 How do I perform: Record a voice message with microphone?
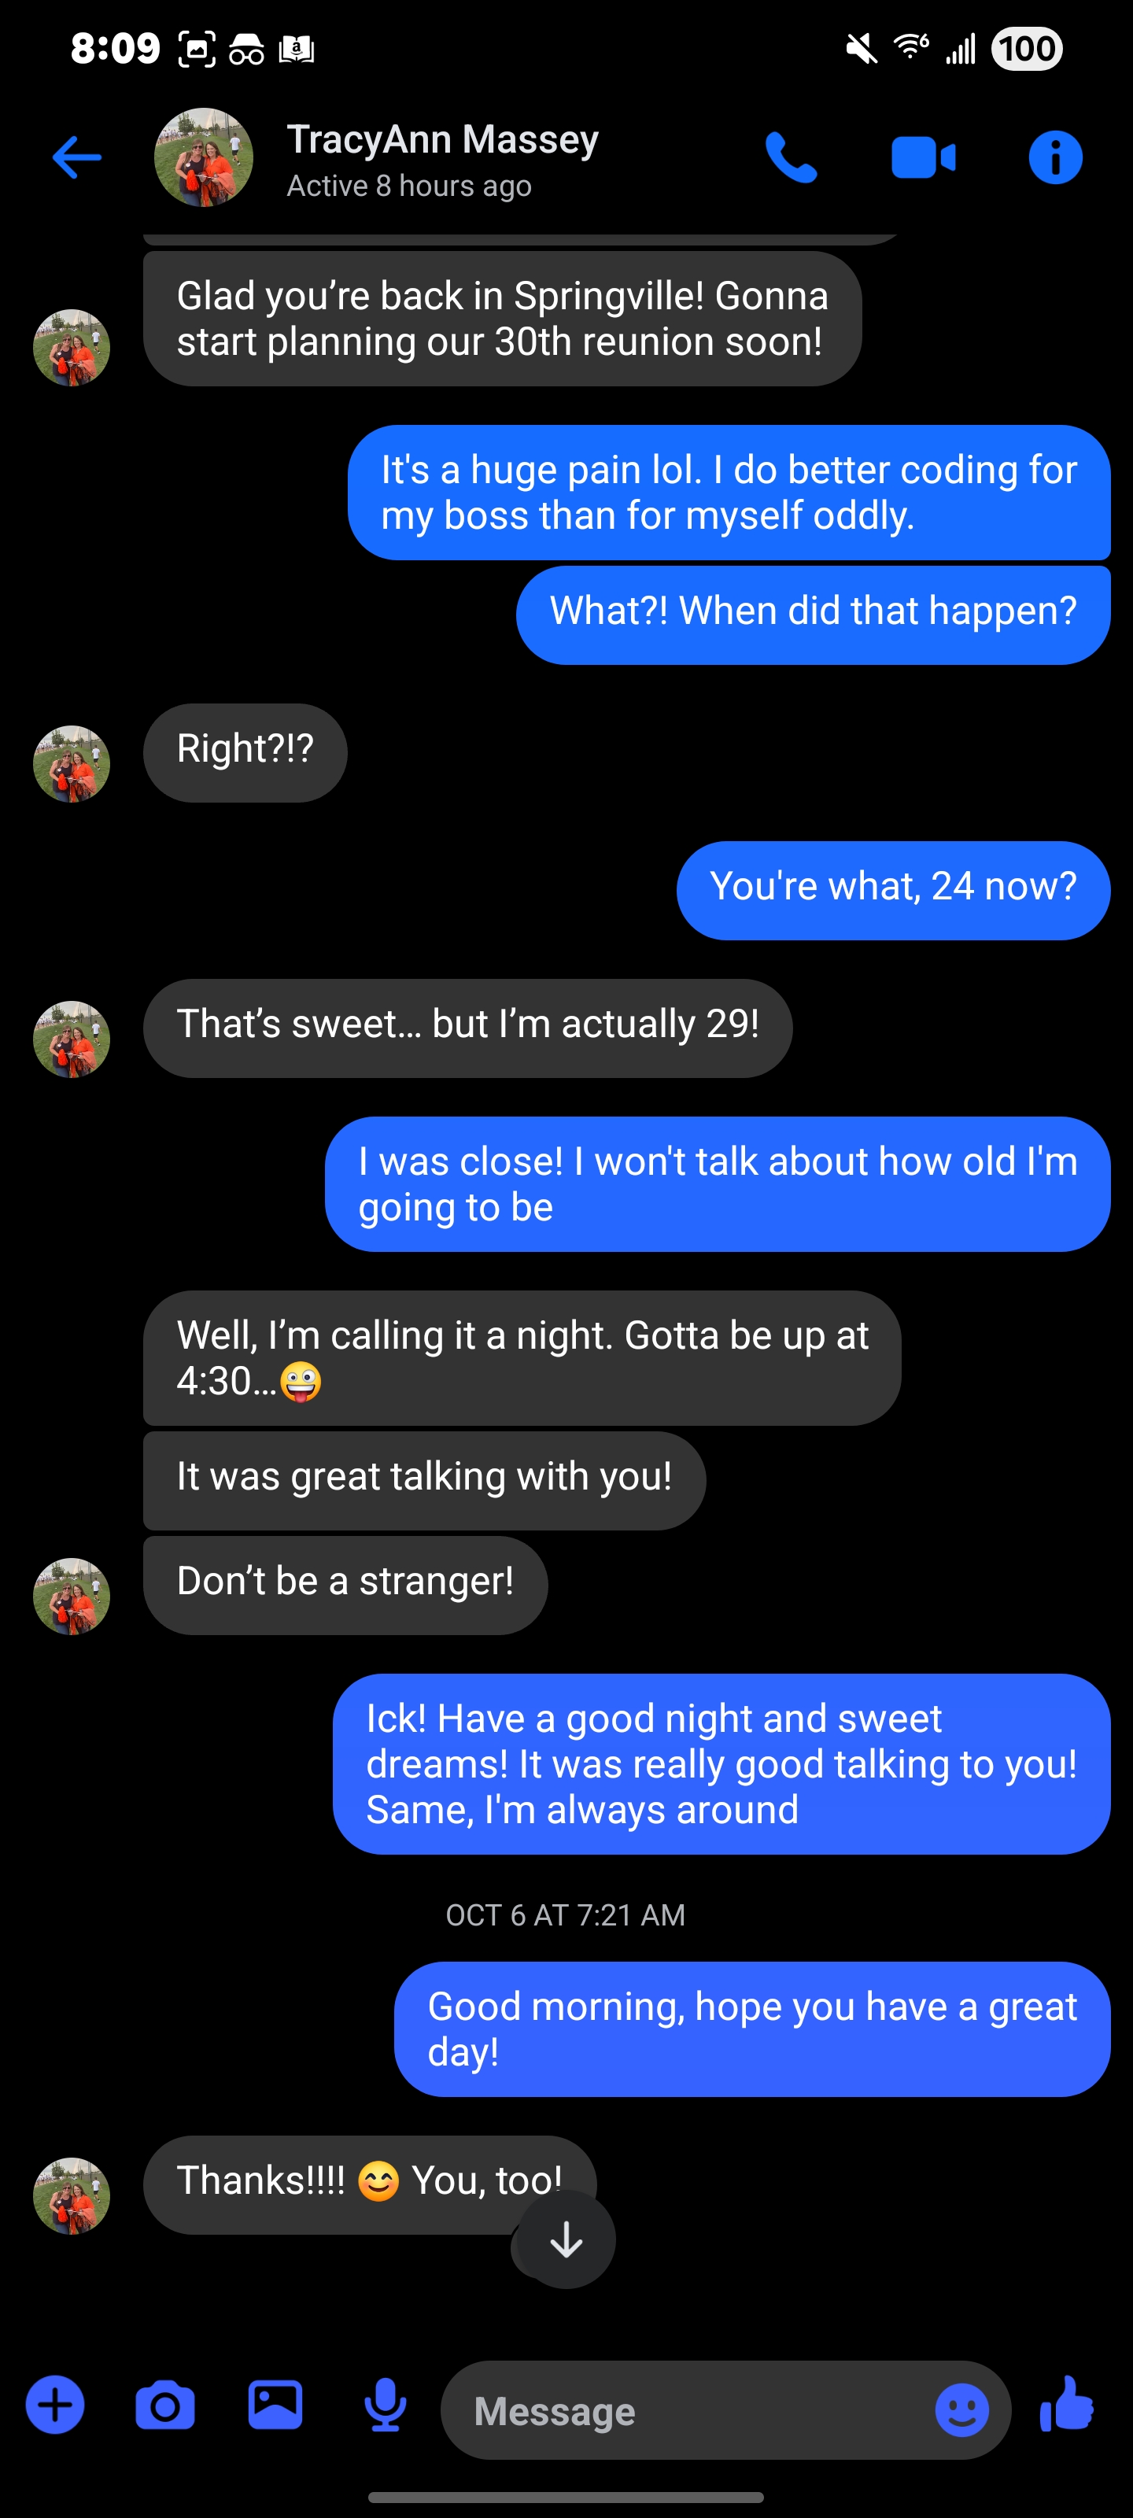pos(386,2405)
